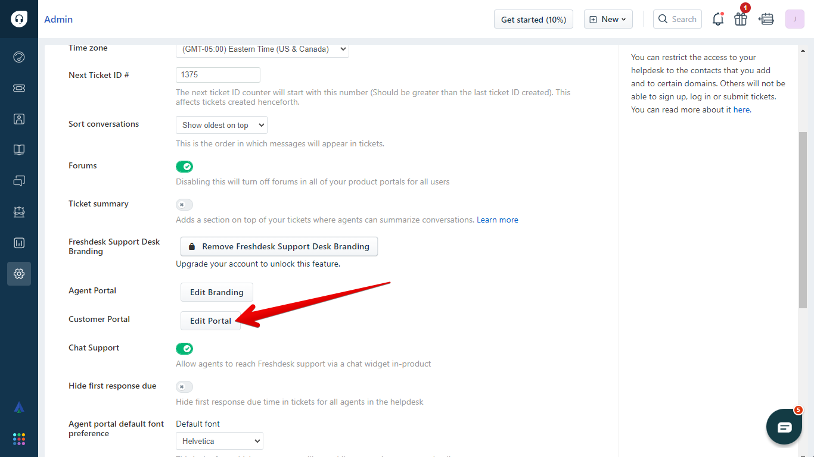The image size is (814, 457).
Task: Open the Analytics chart icon in sidebar
Action: (x=19, y=243)
